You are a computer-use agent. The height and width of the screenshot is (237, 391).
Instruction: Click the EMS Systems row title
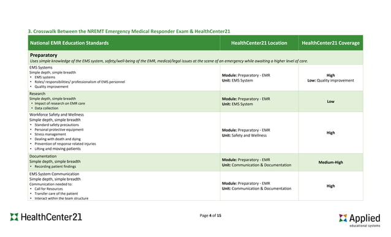coord(41,67)
